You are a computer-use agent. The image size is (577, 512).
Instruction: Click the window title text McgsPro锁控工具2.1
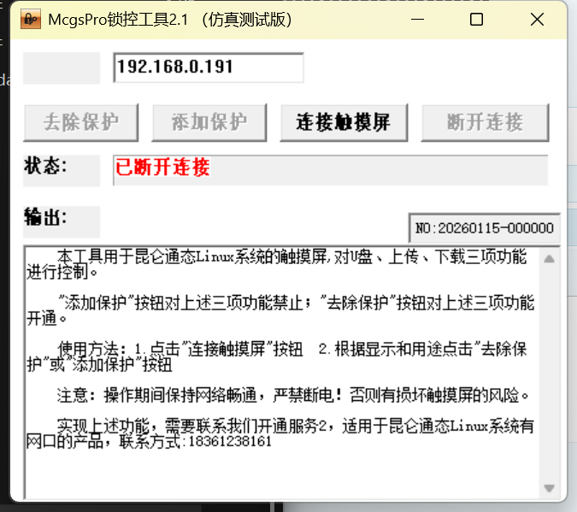click(169, 19)
